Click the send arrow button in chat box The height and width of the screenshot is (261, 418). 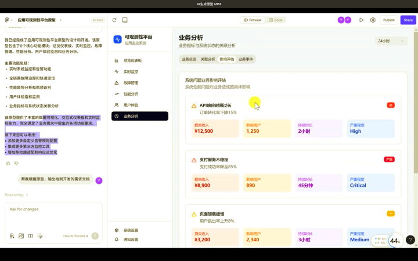(95, 236)
